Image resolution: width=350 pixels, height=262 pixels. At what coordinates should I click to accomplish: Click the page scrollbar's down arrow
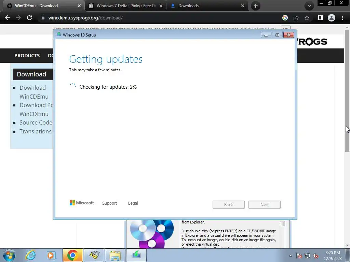[x=347, y=246]
